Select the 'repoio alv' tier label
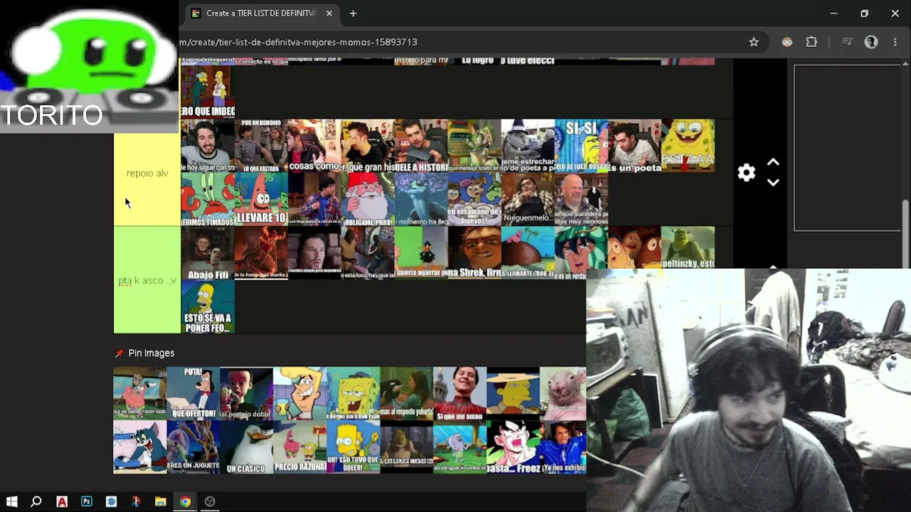The width and height of the screenshot is (911, 512). pyautogui.click(x=147, y=173)
